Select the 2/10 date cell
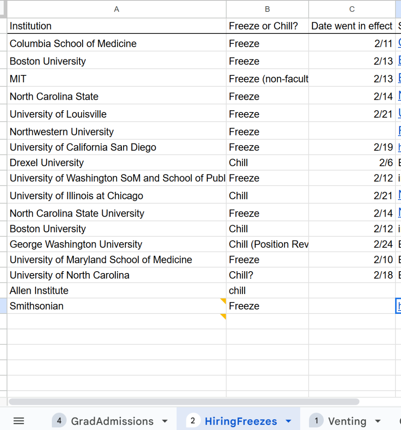Viewport: 401px width, 430px height. 352,259
